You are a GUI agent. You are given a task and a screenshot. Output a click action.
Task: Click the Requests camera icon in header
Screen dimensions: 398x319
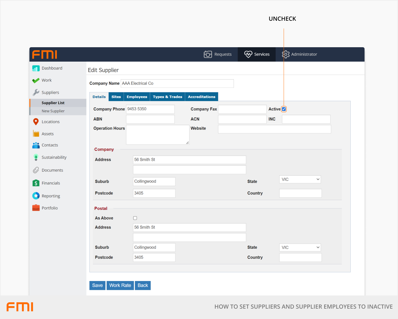coord(208,54)
